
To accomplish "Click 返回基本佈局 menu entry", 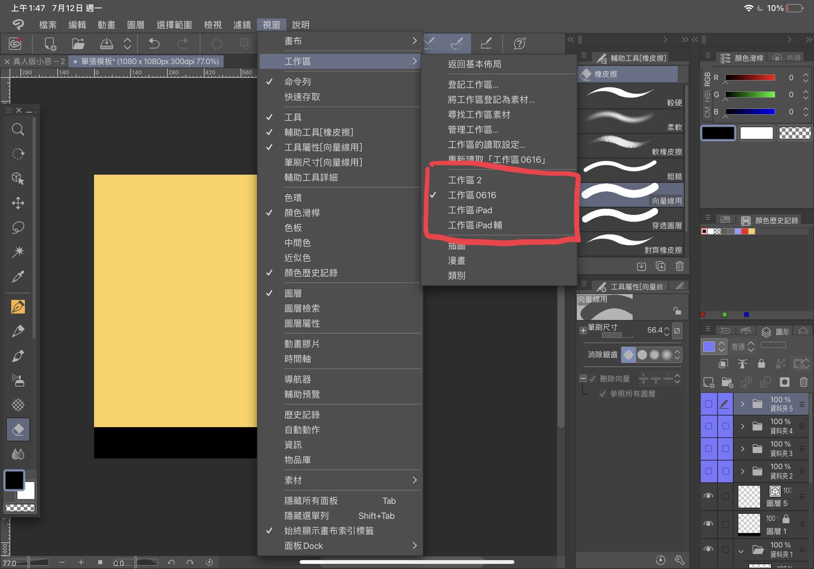I will pos(474,64).
